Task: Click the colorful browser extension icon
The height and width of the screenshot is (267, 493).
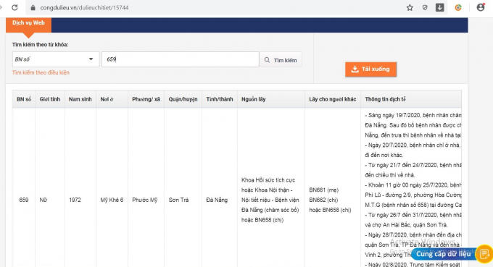Action: coord(458,7)
